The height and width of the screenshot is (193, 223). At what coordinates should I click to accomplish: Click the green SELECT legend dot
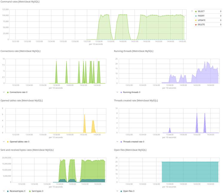click(196, 11)
